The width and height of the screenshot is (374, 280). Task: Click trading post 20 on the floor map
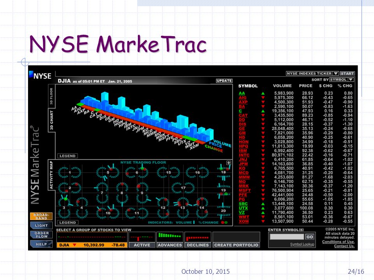223,211
